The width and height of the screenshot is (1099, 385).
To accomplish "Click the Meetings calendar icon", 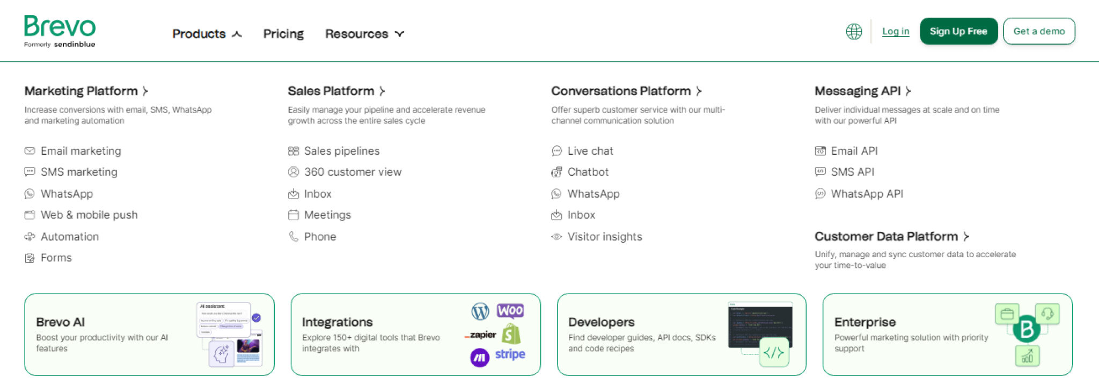I will (293, 215).
